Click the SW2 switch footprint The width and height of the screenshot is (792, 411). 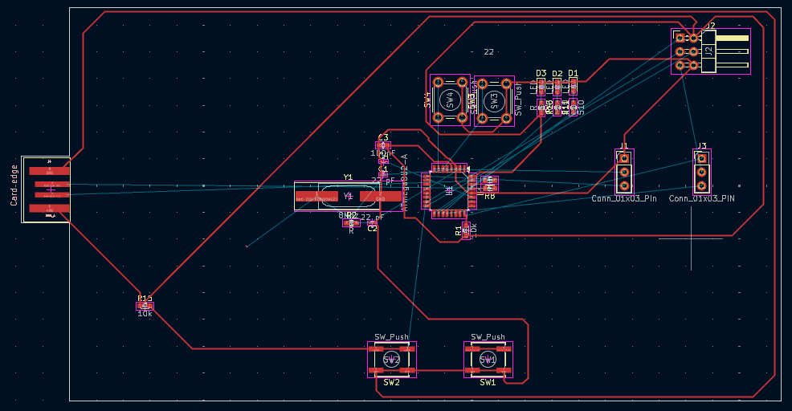click(391, 360)
